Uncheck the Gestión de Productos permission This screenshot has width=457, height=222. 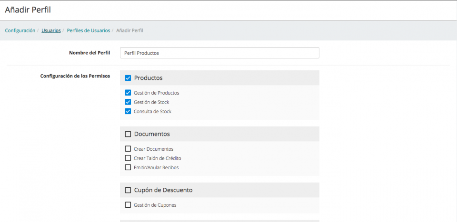tap(128, 93)
